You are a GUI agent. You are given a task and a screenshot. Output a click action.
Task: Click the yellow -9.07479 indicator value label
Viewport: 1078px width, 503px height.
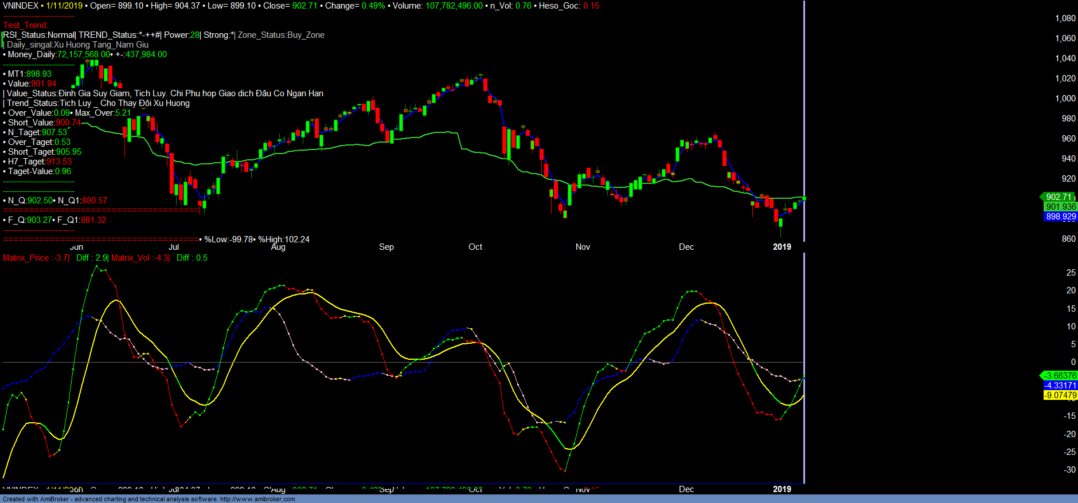click(x=1060, y=395)
